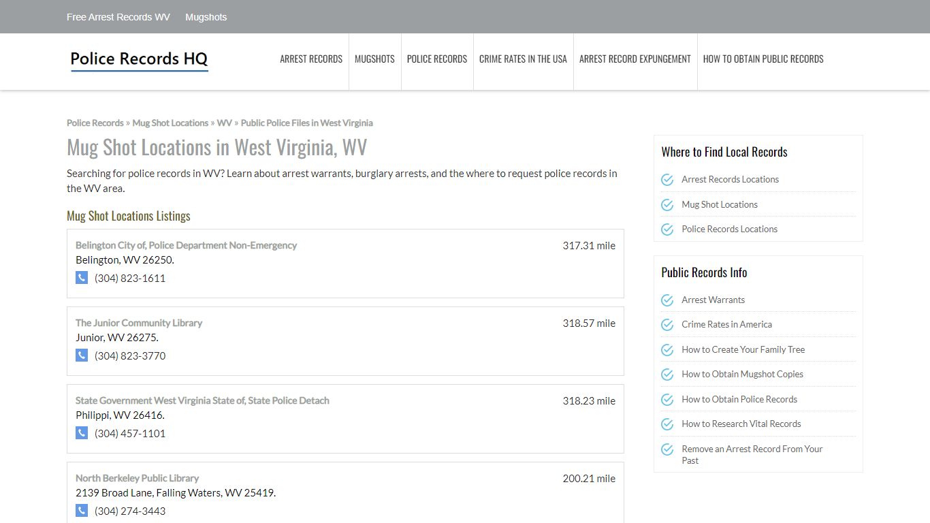The width and height of the screenshot is (930, 523).
Task: Open the Police Records HQ logo
Action: [x=139, y=60]
